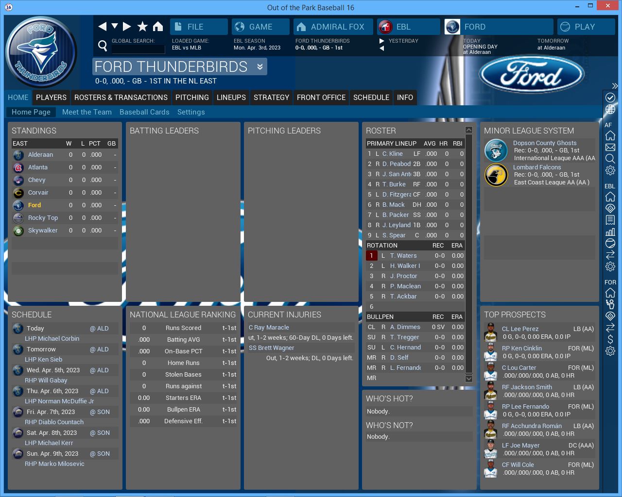This screenshot has height=497, width=622.
Task: Click the home icon in the top navigation bar
Action: click(158, 27)
